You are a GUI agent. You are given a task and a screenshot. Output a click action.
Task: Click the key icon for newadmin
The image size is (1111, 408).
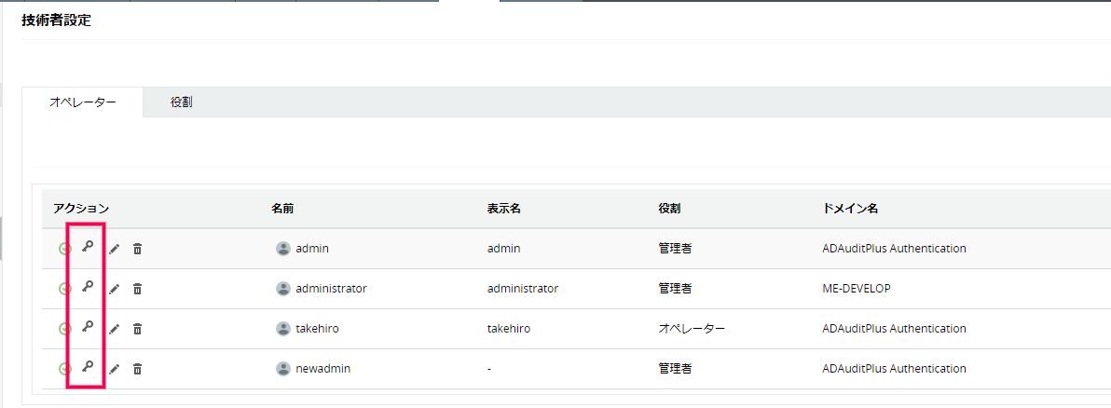89,368
